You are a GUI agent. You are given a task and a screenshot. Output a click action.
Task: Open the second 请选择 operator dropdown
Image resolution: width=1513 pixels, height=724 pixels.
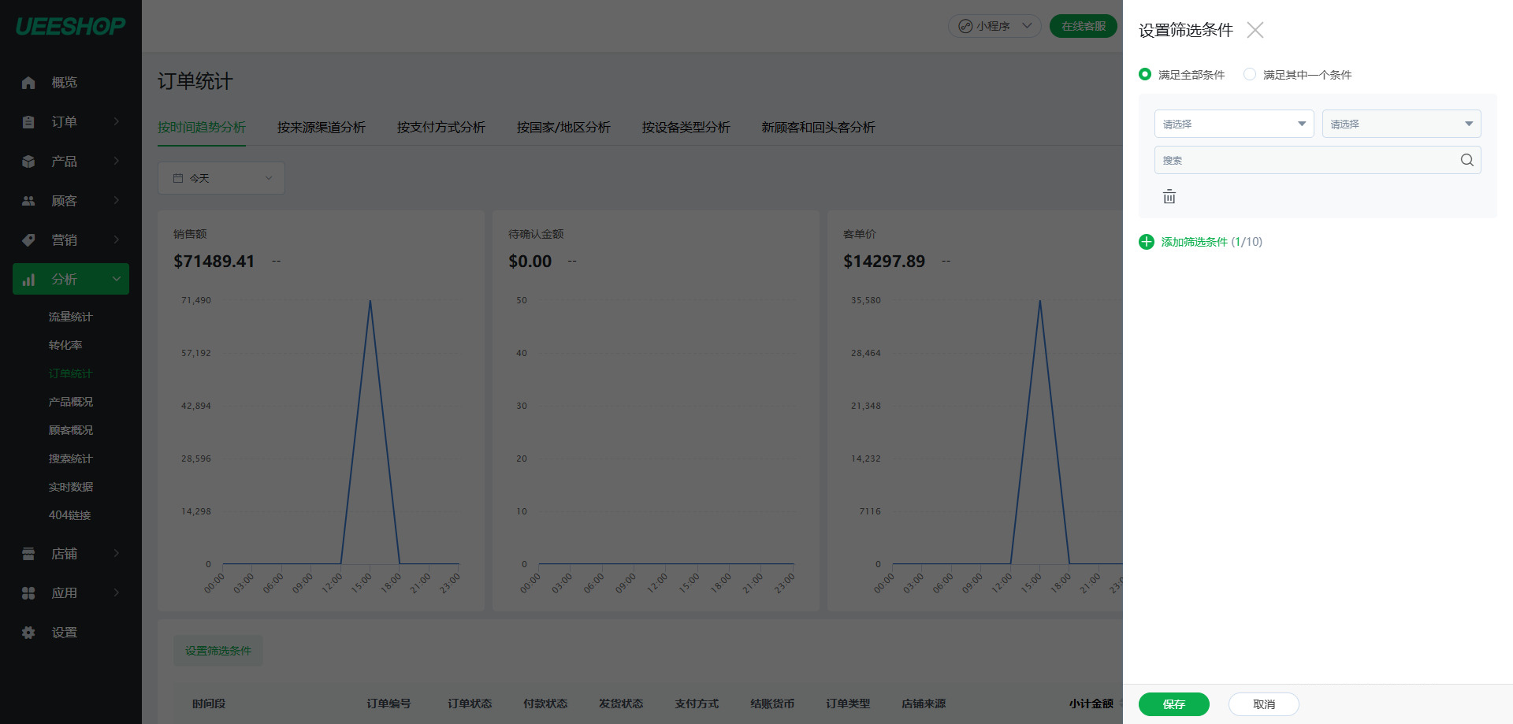point(1402,124)
